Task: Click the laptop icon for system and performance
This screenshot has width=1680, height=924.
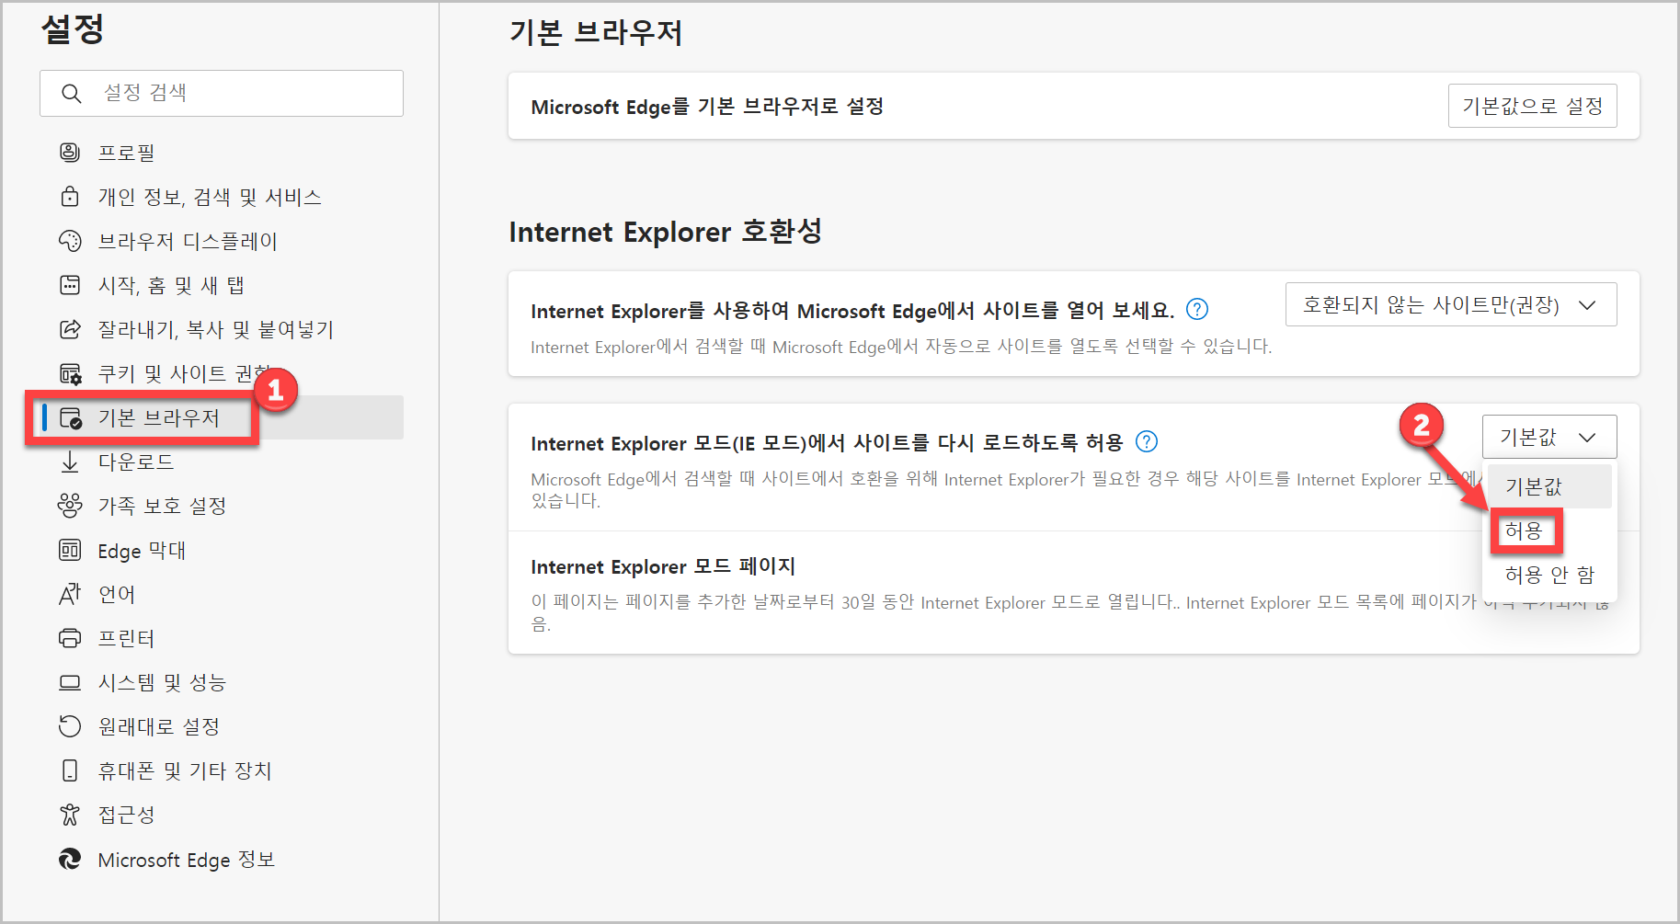Action: [x=70, y=682]
